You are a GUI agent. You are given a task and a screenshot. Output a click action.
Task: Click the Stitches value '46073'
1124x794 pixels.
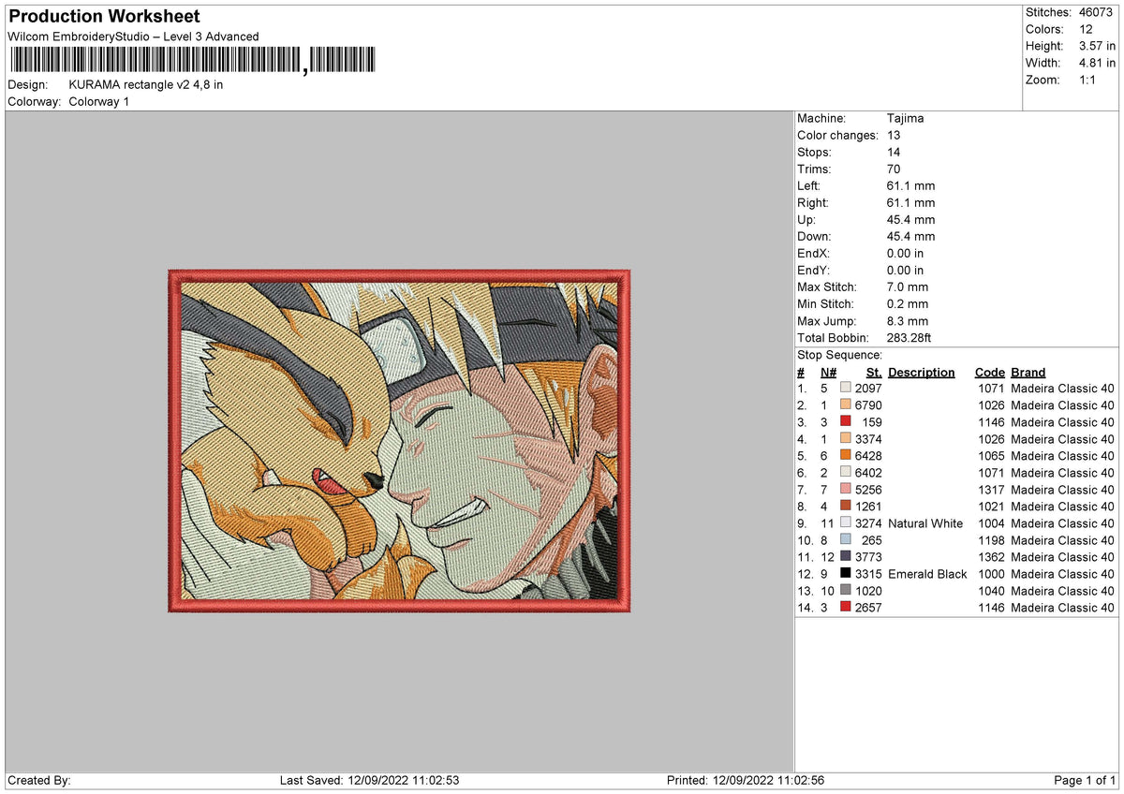[1098, 12]
